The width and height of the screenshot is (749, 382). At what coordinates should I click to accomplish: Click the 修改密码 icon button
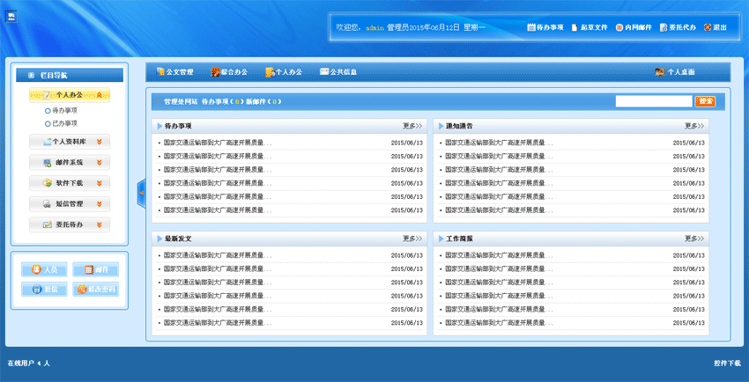tap(82, 289)
